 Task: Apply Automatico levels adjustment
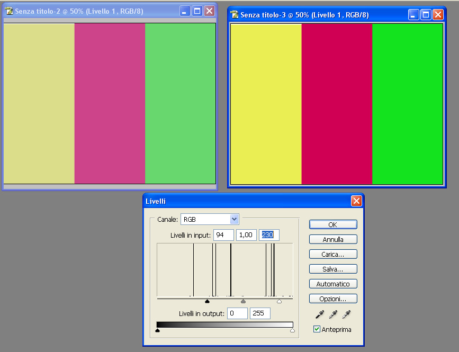tap(333, 284)
